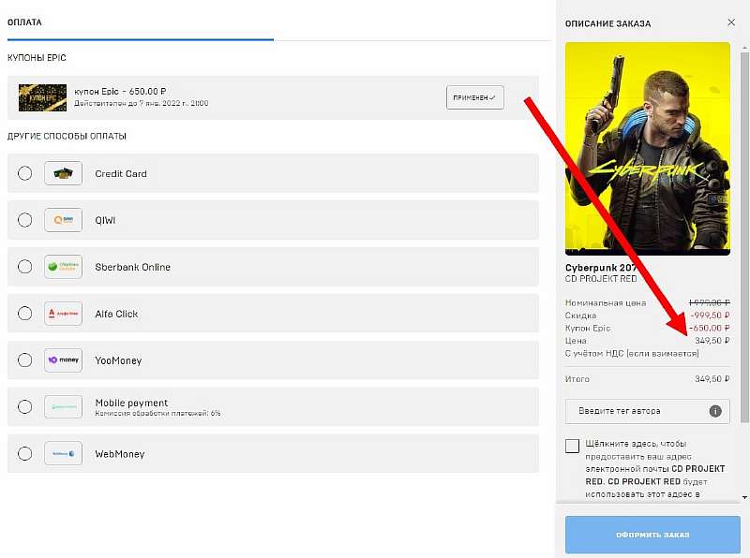Click the Mobile payment 6% commission note
Viewport: 750px width, 558px height.
[157, 413]
